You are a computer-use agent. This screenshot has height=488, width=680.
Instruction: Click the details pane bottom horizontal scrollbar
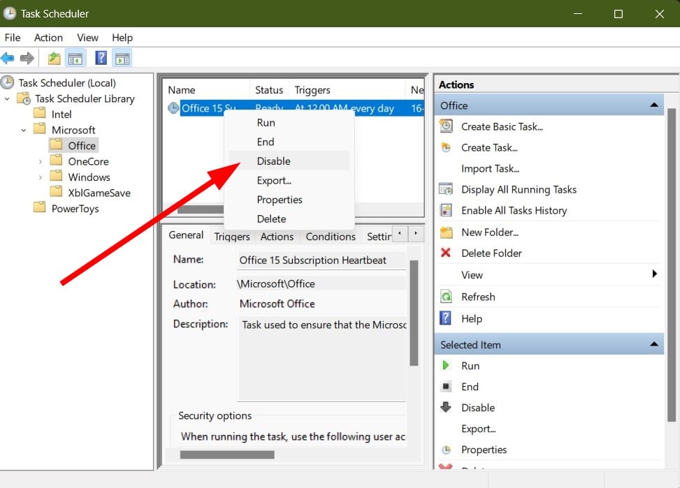tap(227, 454)
